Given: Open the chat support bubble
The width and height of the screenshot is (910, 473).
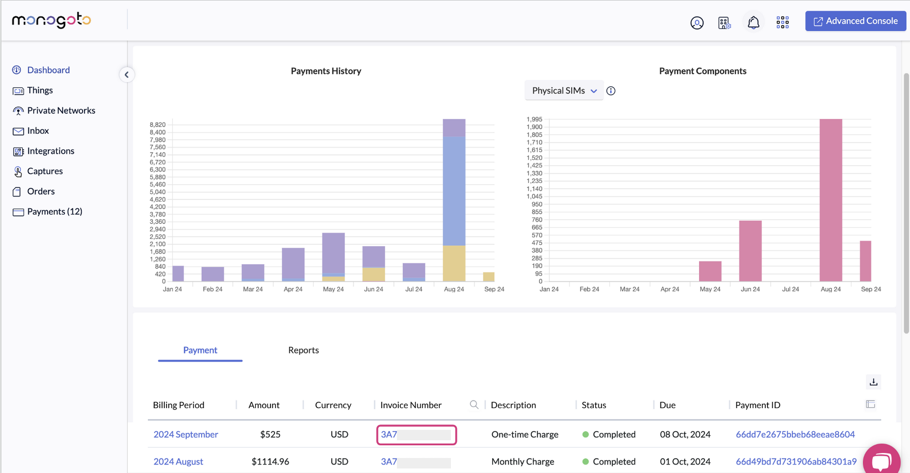Looking at the screenshot, I should point(881,460).
